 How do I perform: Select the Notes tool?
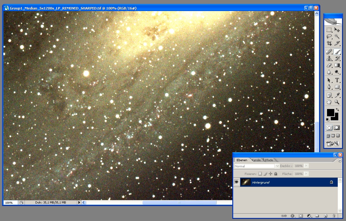329,95
